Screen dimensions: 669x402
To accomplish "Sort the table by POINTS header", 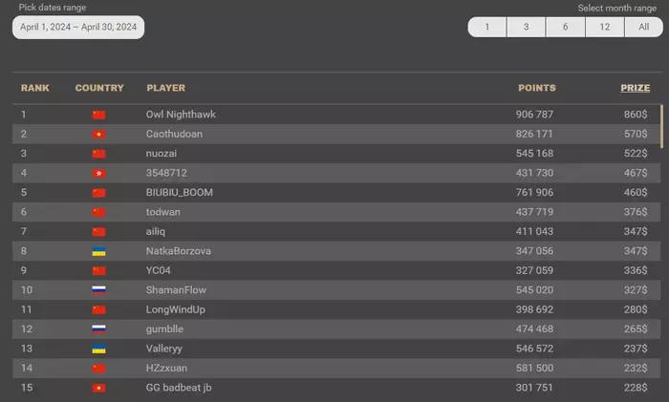I will click(536, 88).
